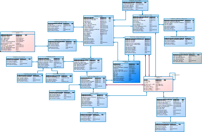The width and height of the screenshot is (202, 132).
Task: Select the long horizontal blue line under the pink entity
Action: point(127,96)
